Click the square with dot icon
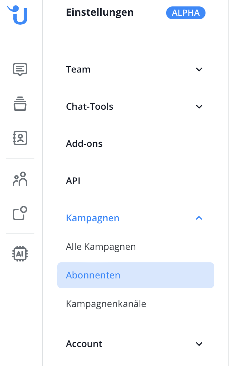 (x=20, y=213)
